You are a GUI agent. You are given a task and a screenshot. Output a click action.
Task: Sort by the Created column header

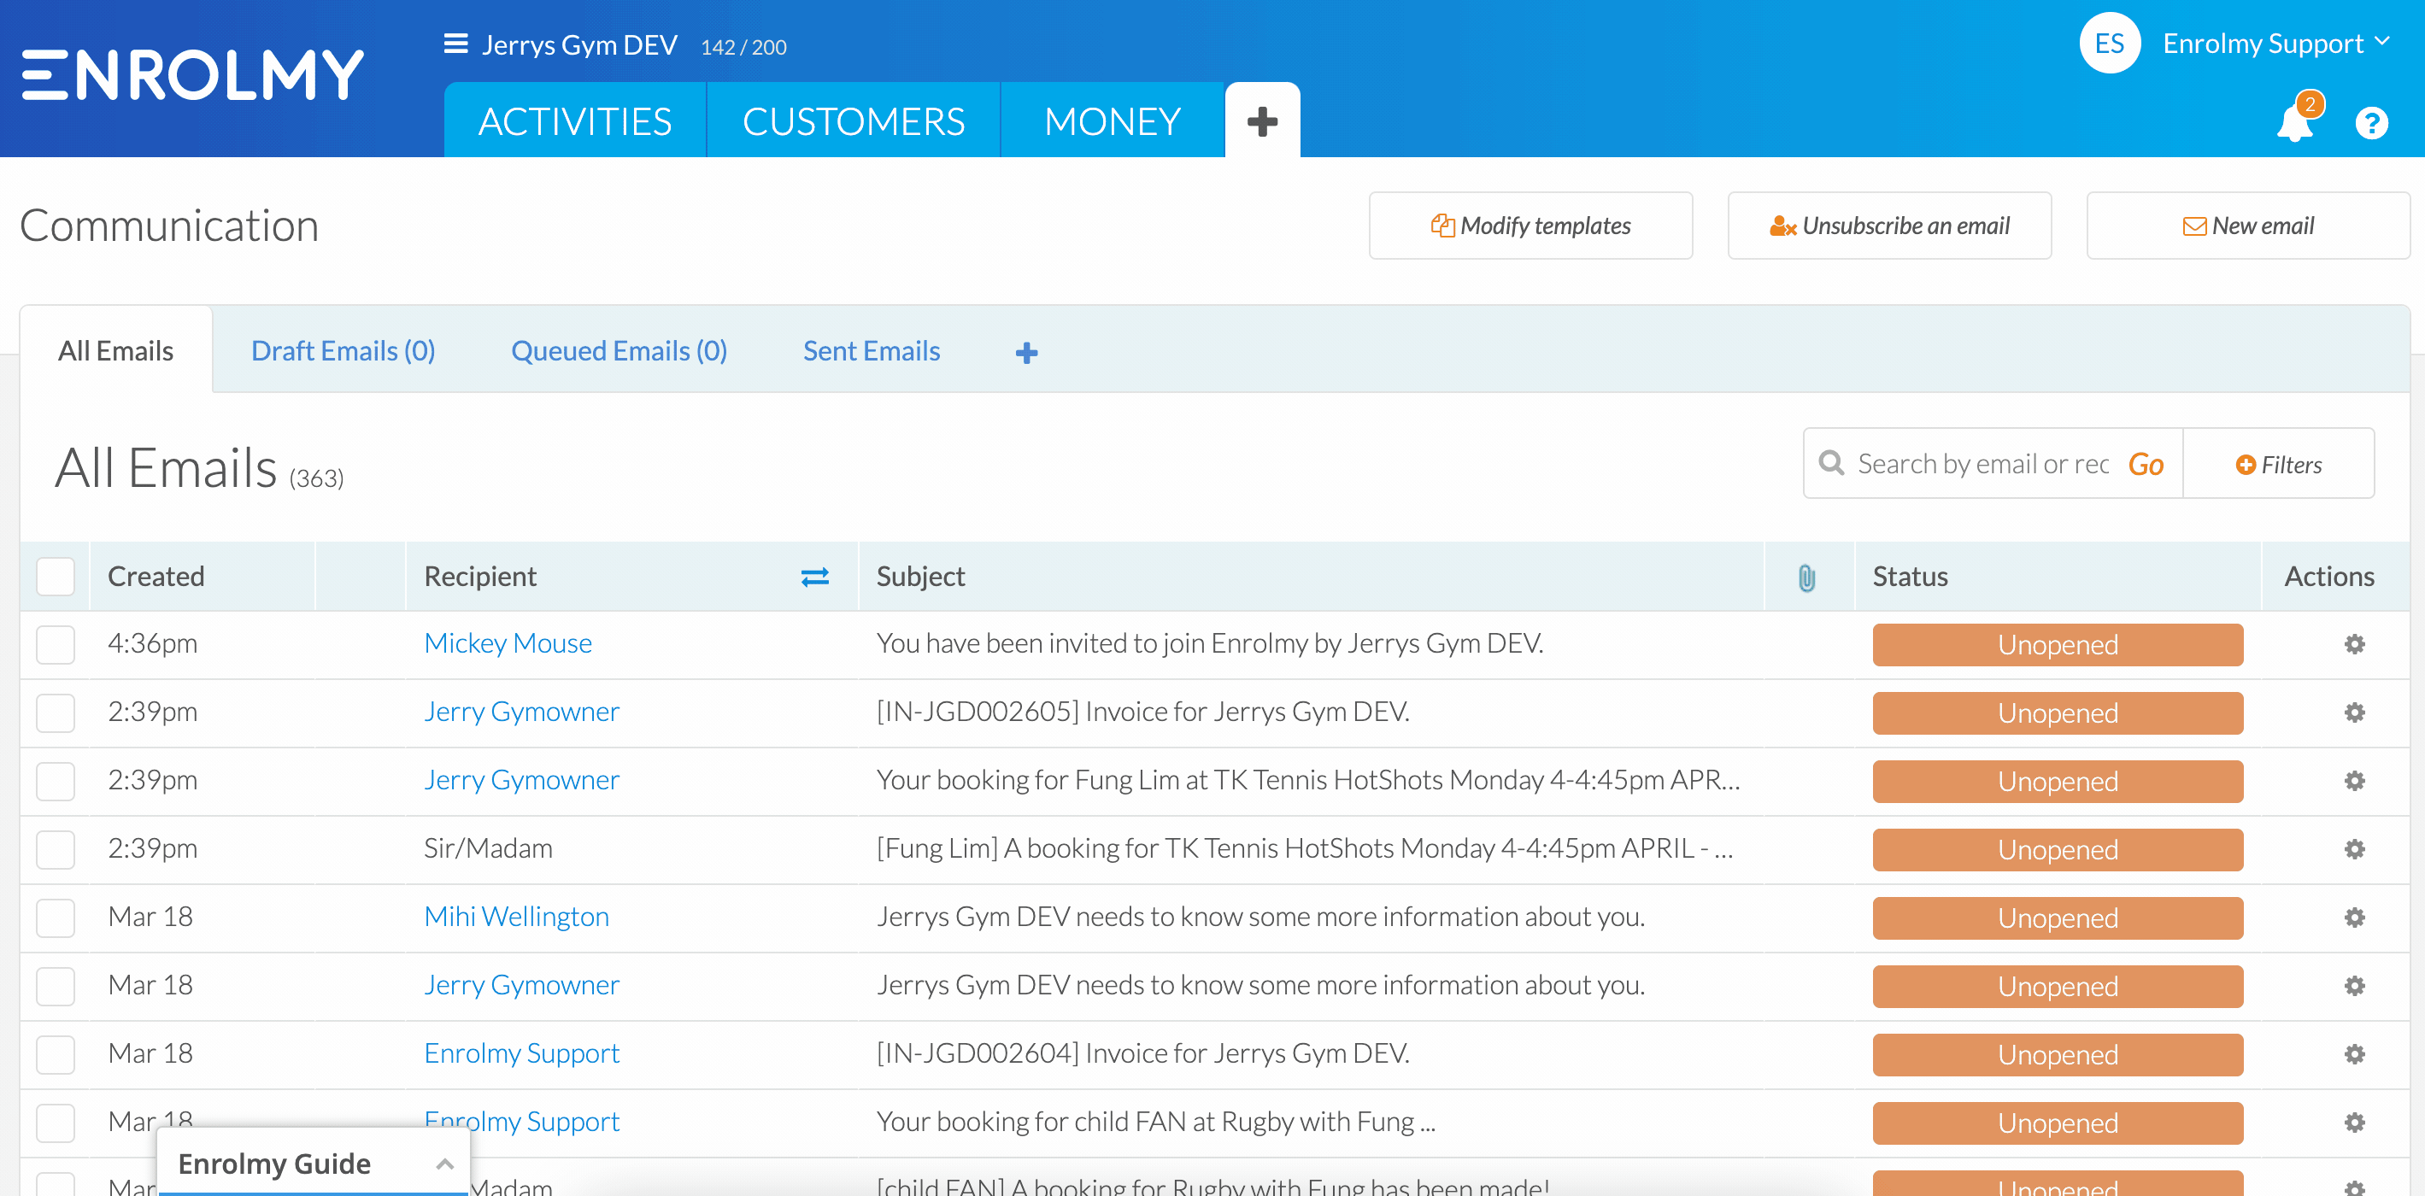coord(156,577)
